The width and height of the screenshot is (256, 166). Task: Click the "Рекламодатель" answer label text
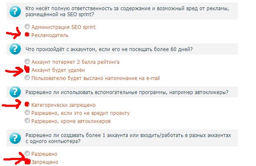point(50,35)
